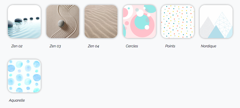The height and width of the screenshot is (108, 240).
Task: Pick the Aquarelle blue watercolor thumbnail
Action: (24, 76)
